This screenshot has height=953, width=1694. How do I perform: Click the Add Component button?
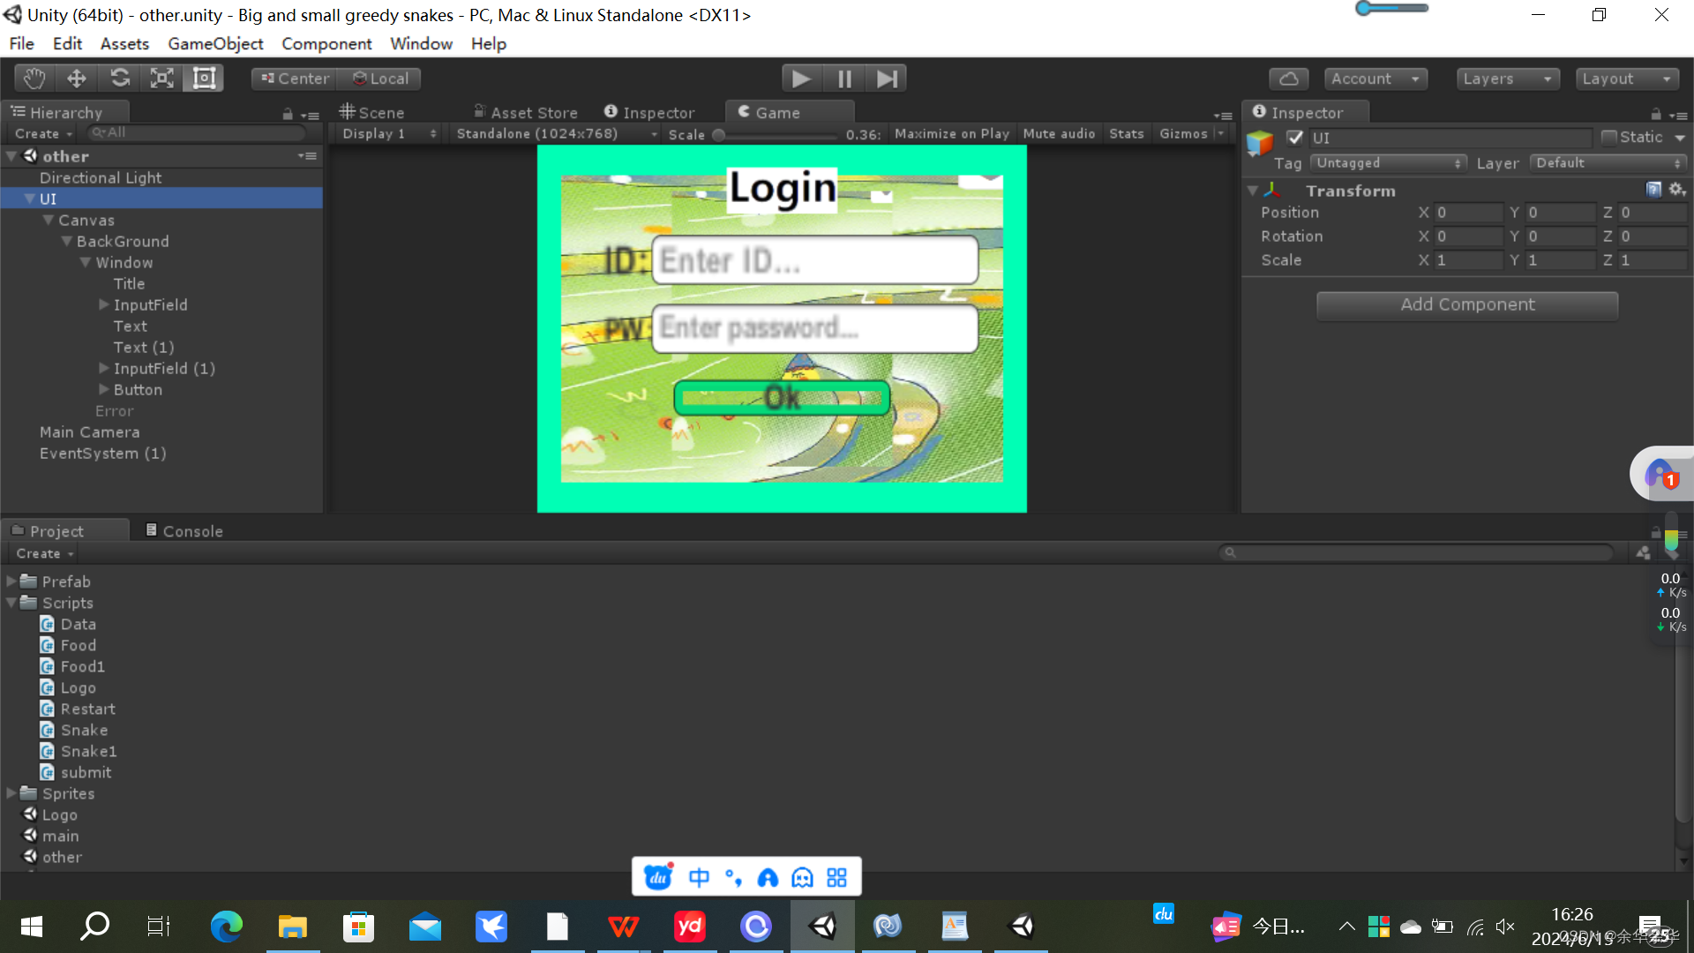click(x=1466, y=304)
